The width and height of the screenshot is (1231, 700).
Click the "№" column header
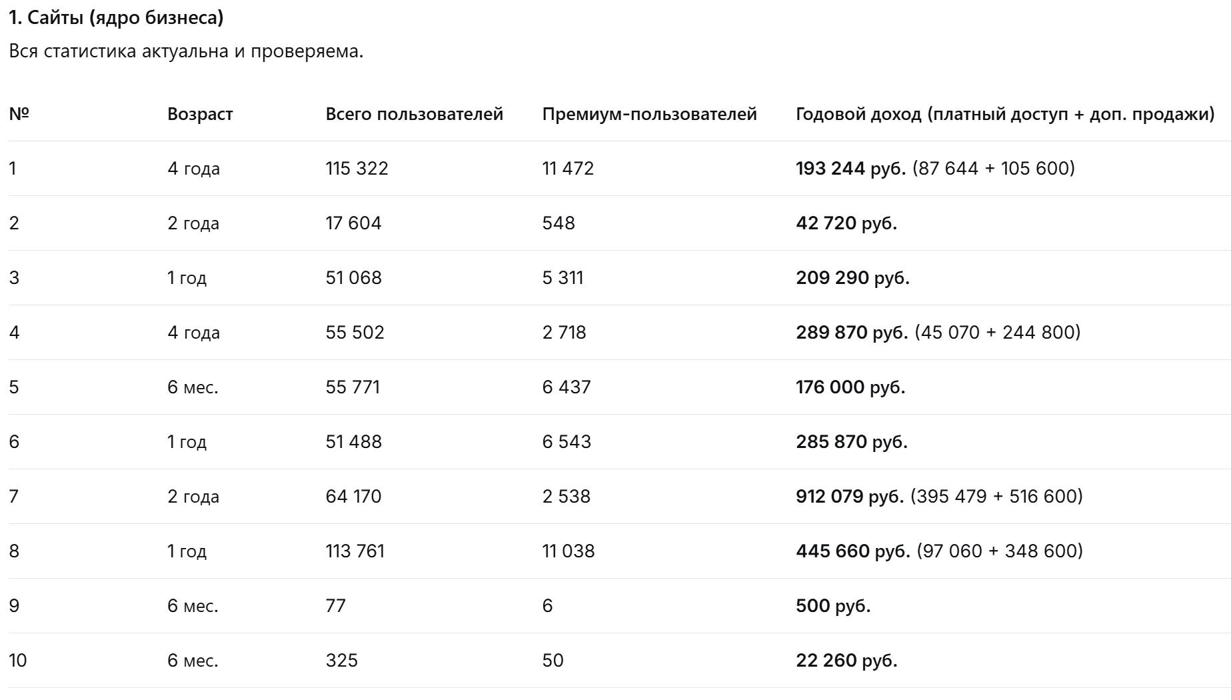[19, 114]
